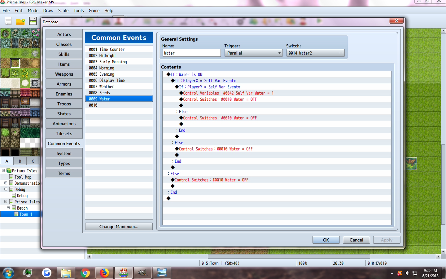This screenshot has width=446, height=279.
Task: Collapse the Beach map tree node
Action: point(8,208)
